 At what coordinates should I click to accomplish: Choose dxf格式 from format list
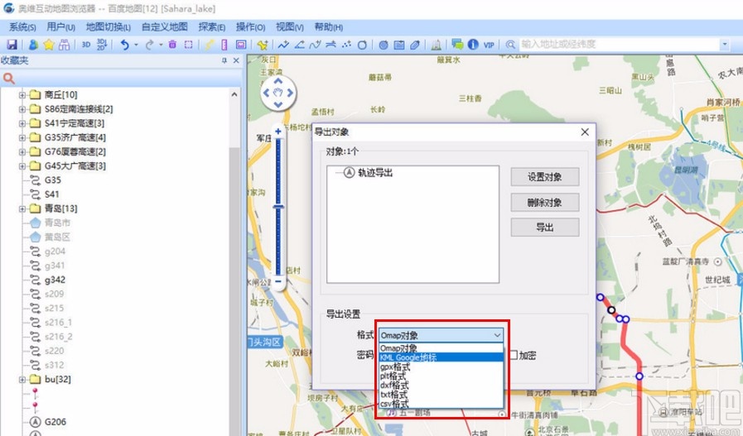tap(441, 386)
